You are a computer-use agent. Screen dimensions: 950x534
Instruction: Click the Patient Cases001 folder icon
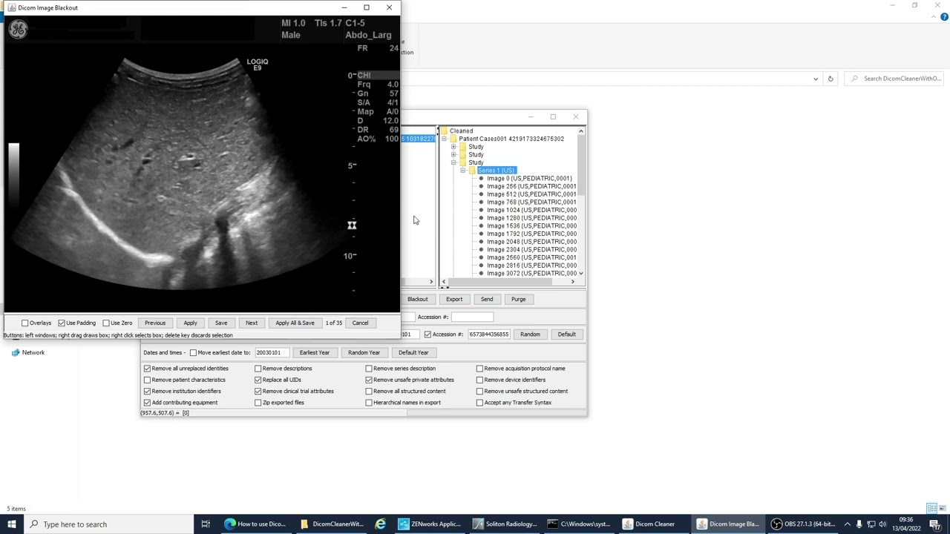pyautogui.click(x=453, y=139)
